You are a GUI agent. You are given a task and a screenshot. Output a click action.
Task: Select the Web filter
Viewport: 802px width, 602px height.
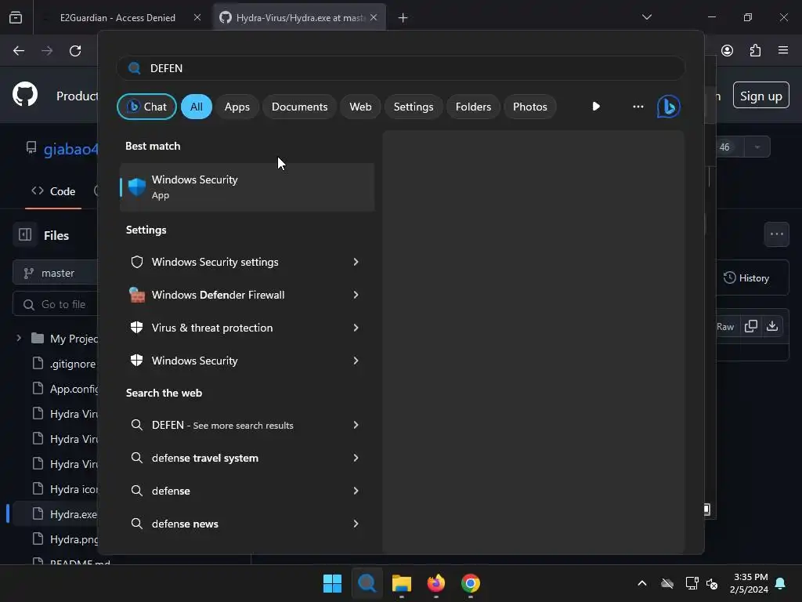point(360,107)
